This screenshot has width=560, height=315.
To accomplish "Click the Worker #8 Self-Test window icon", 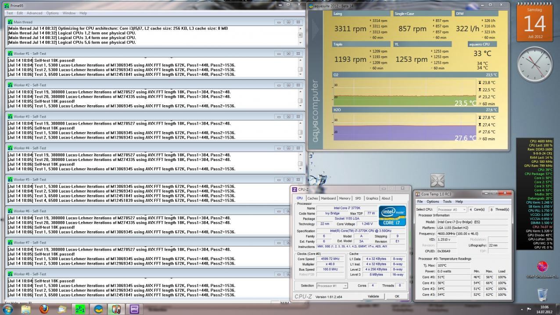I will point(10,274).
